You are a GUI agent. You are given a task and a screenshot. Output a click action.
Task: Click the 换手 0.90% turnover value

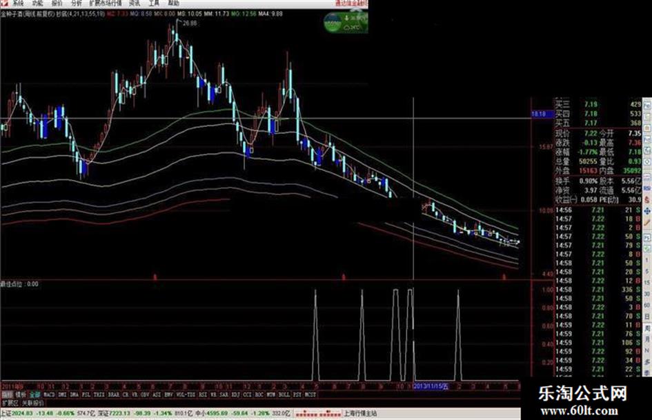589,181
